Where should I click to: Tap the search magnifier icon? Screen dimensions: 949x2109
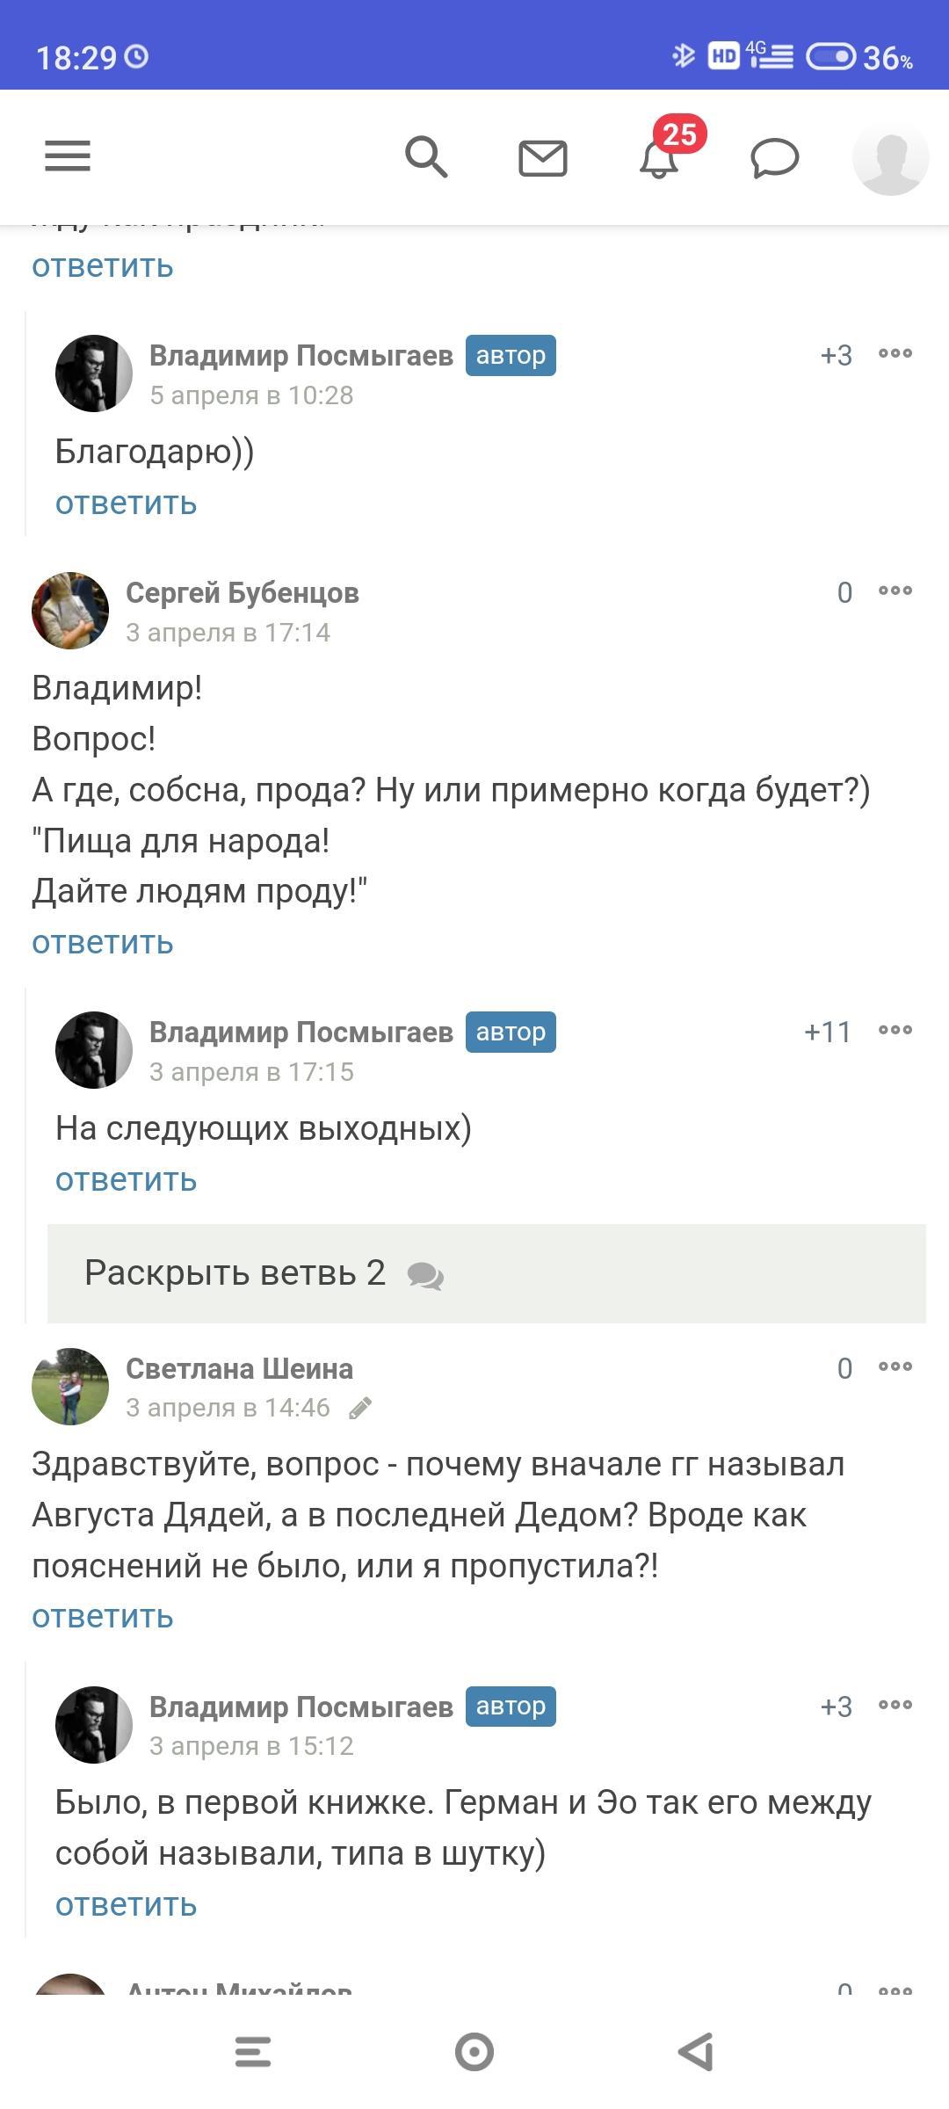point(426,157)
